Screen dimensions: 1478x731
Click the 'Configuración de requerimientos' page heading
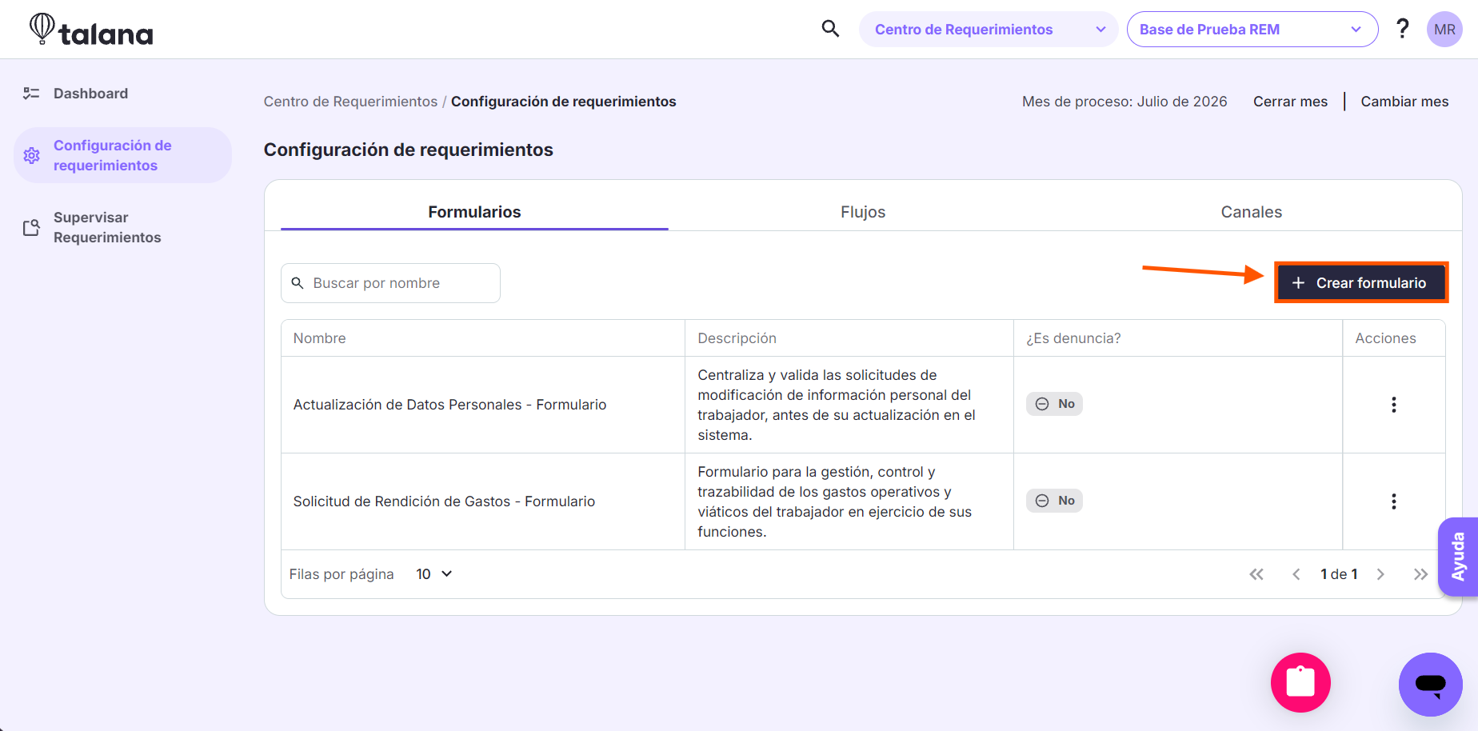[409, 150]
